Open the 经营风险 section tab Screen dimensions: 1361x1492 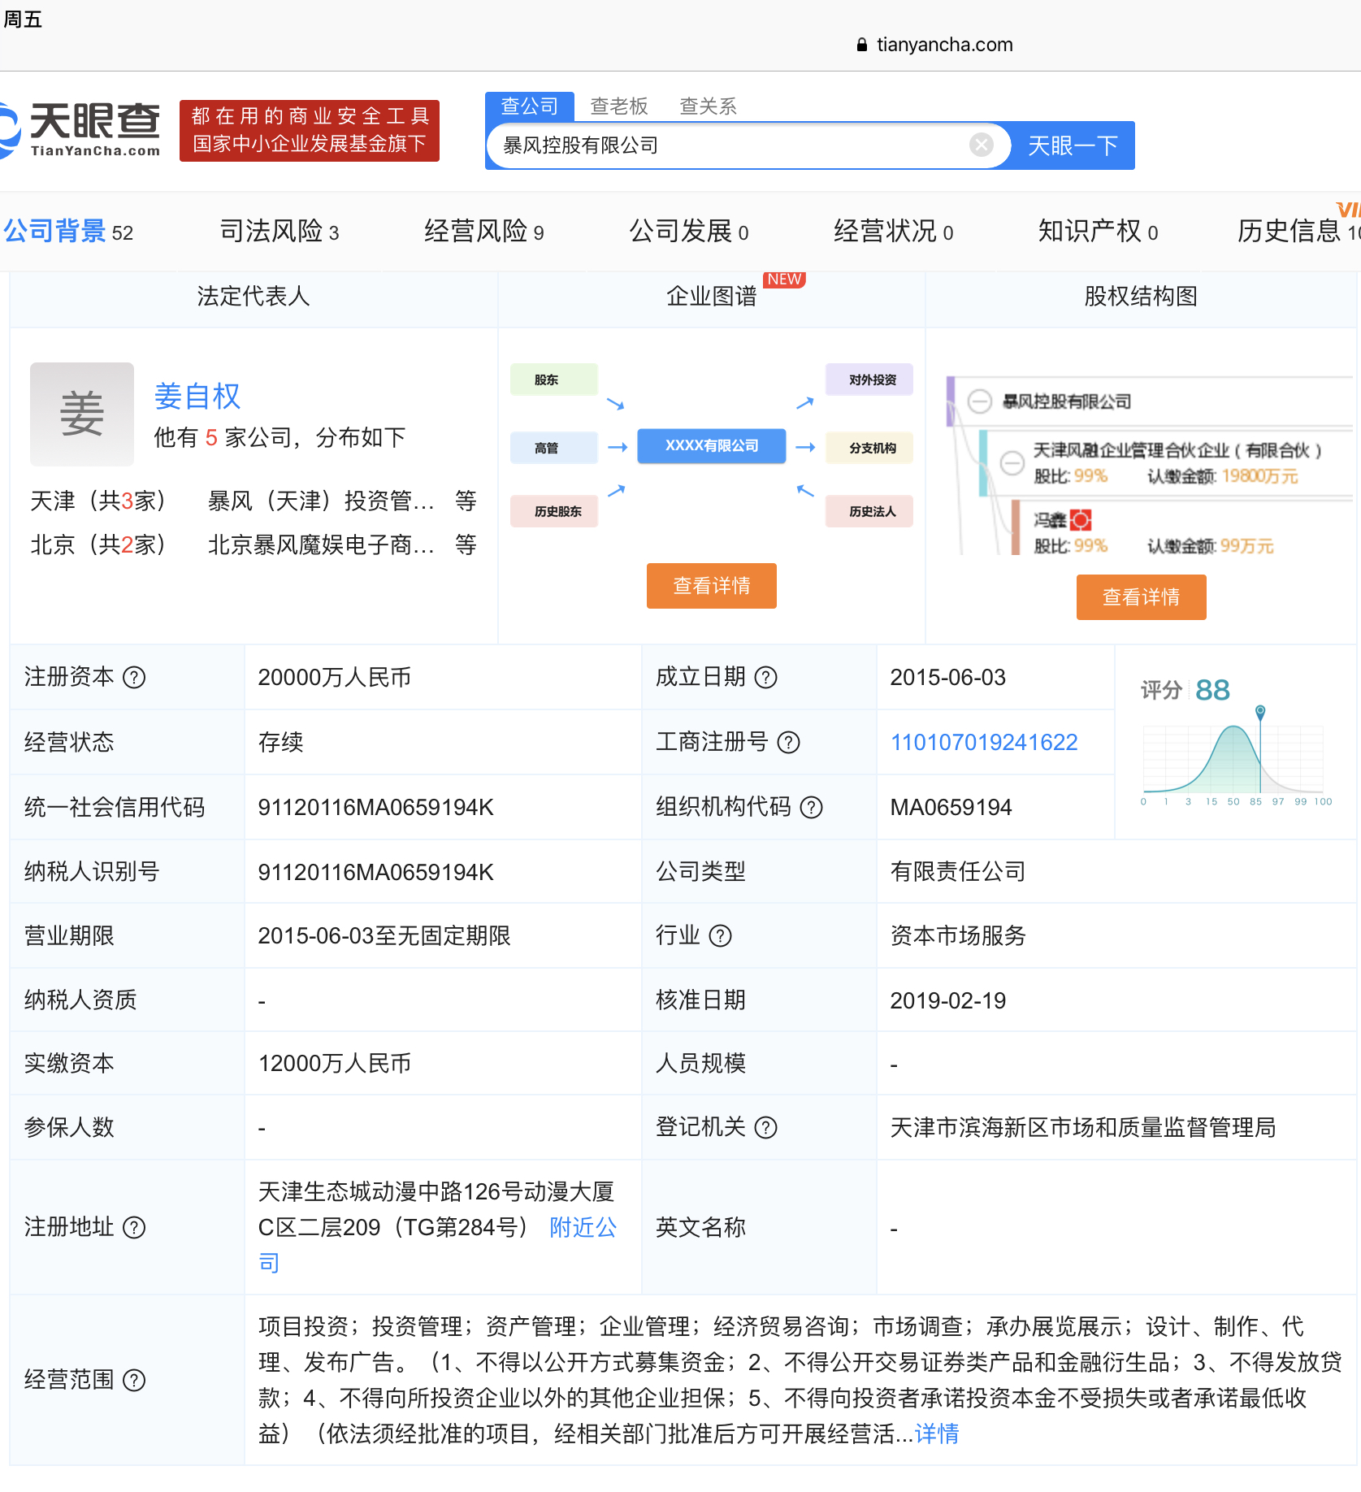tap(484, 232)
